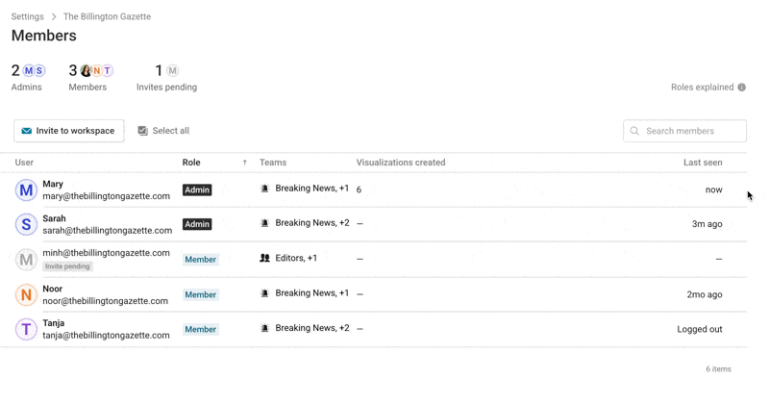Viewport: 769px width, 404px height.
Task: Open The Billington Gazette breadcrumb
Action: (x=107, y=16)
